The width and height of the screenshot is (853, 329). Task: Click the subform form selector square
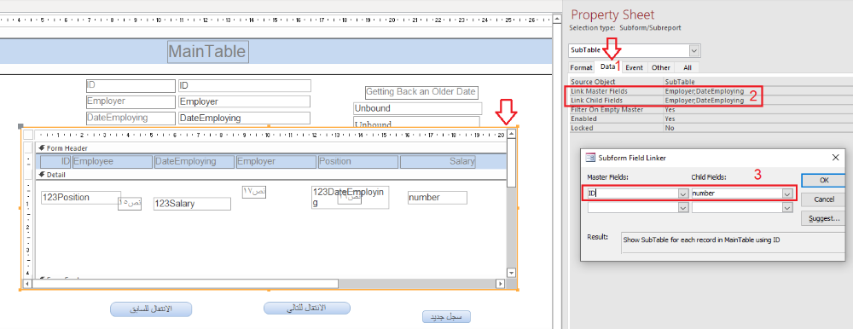[28, 135]
